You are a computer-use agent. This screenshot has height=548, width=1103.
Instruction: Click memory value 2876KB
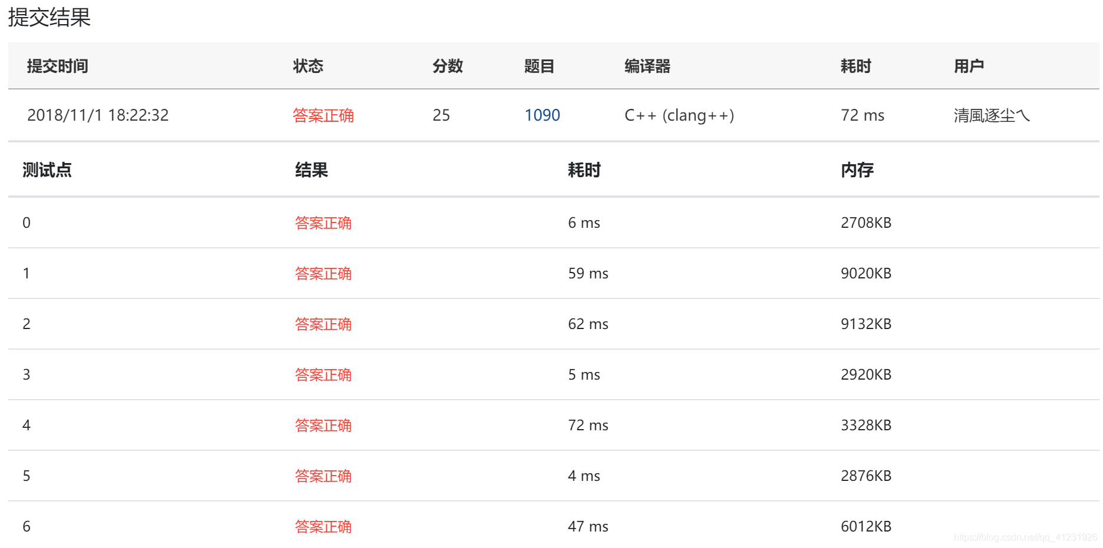tap(866, 476)
